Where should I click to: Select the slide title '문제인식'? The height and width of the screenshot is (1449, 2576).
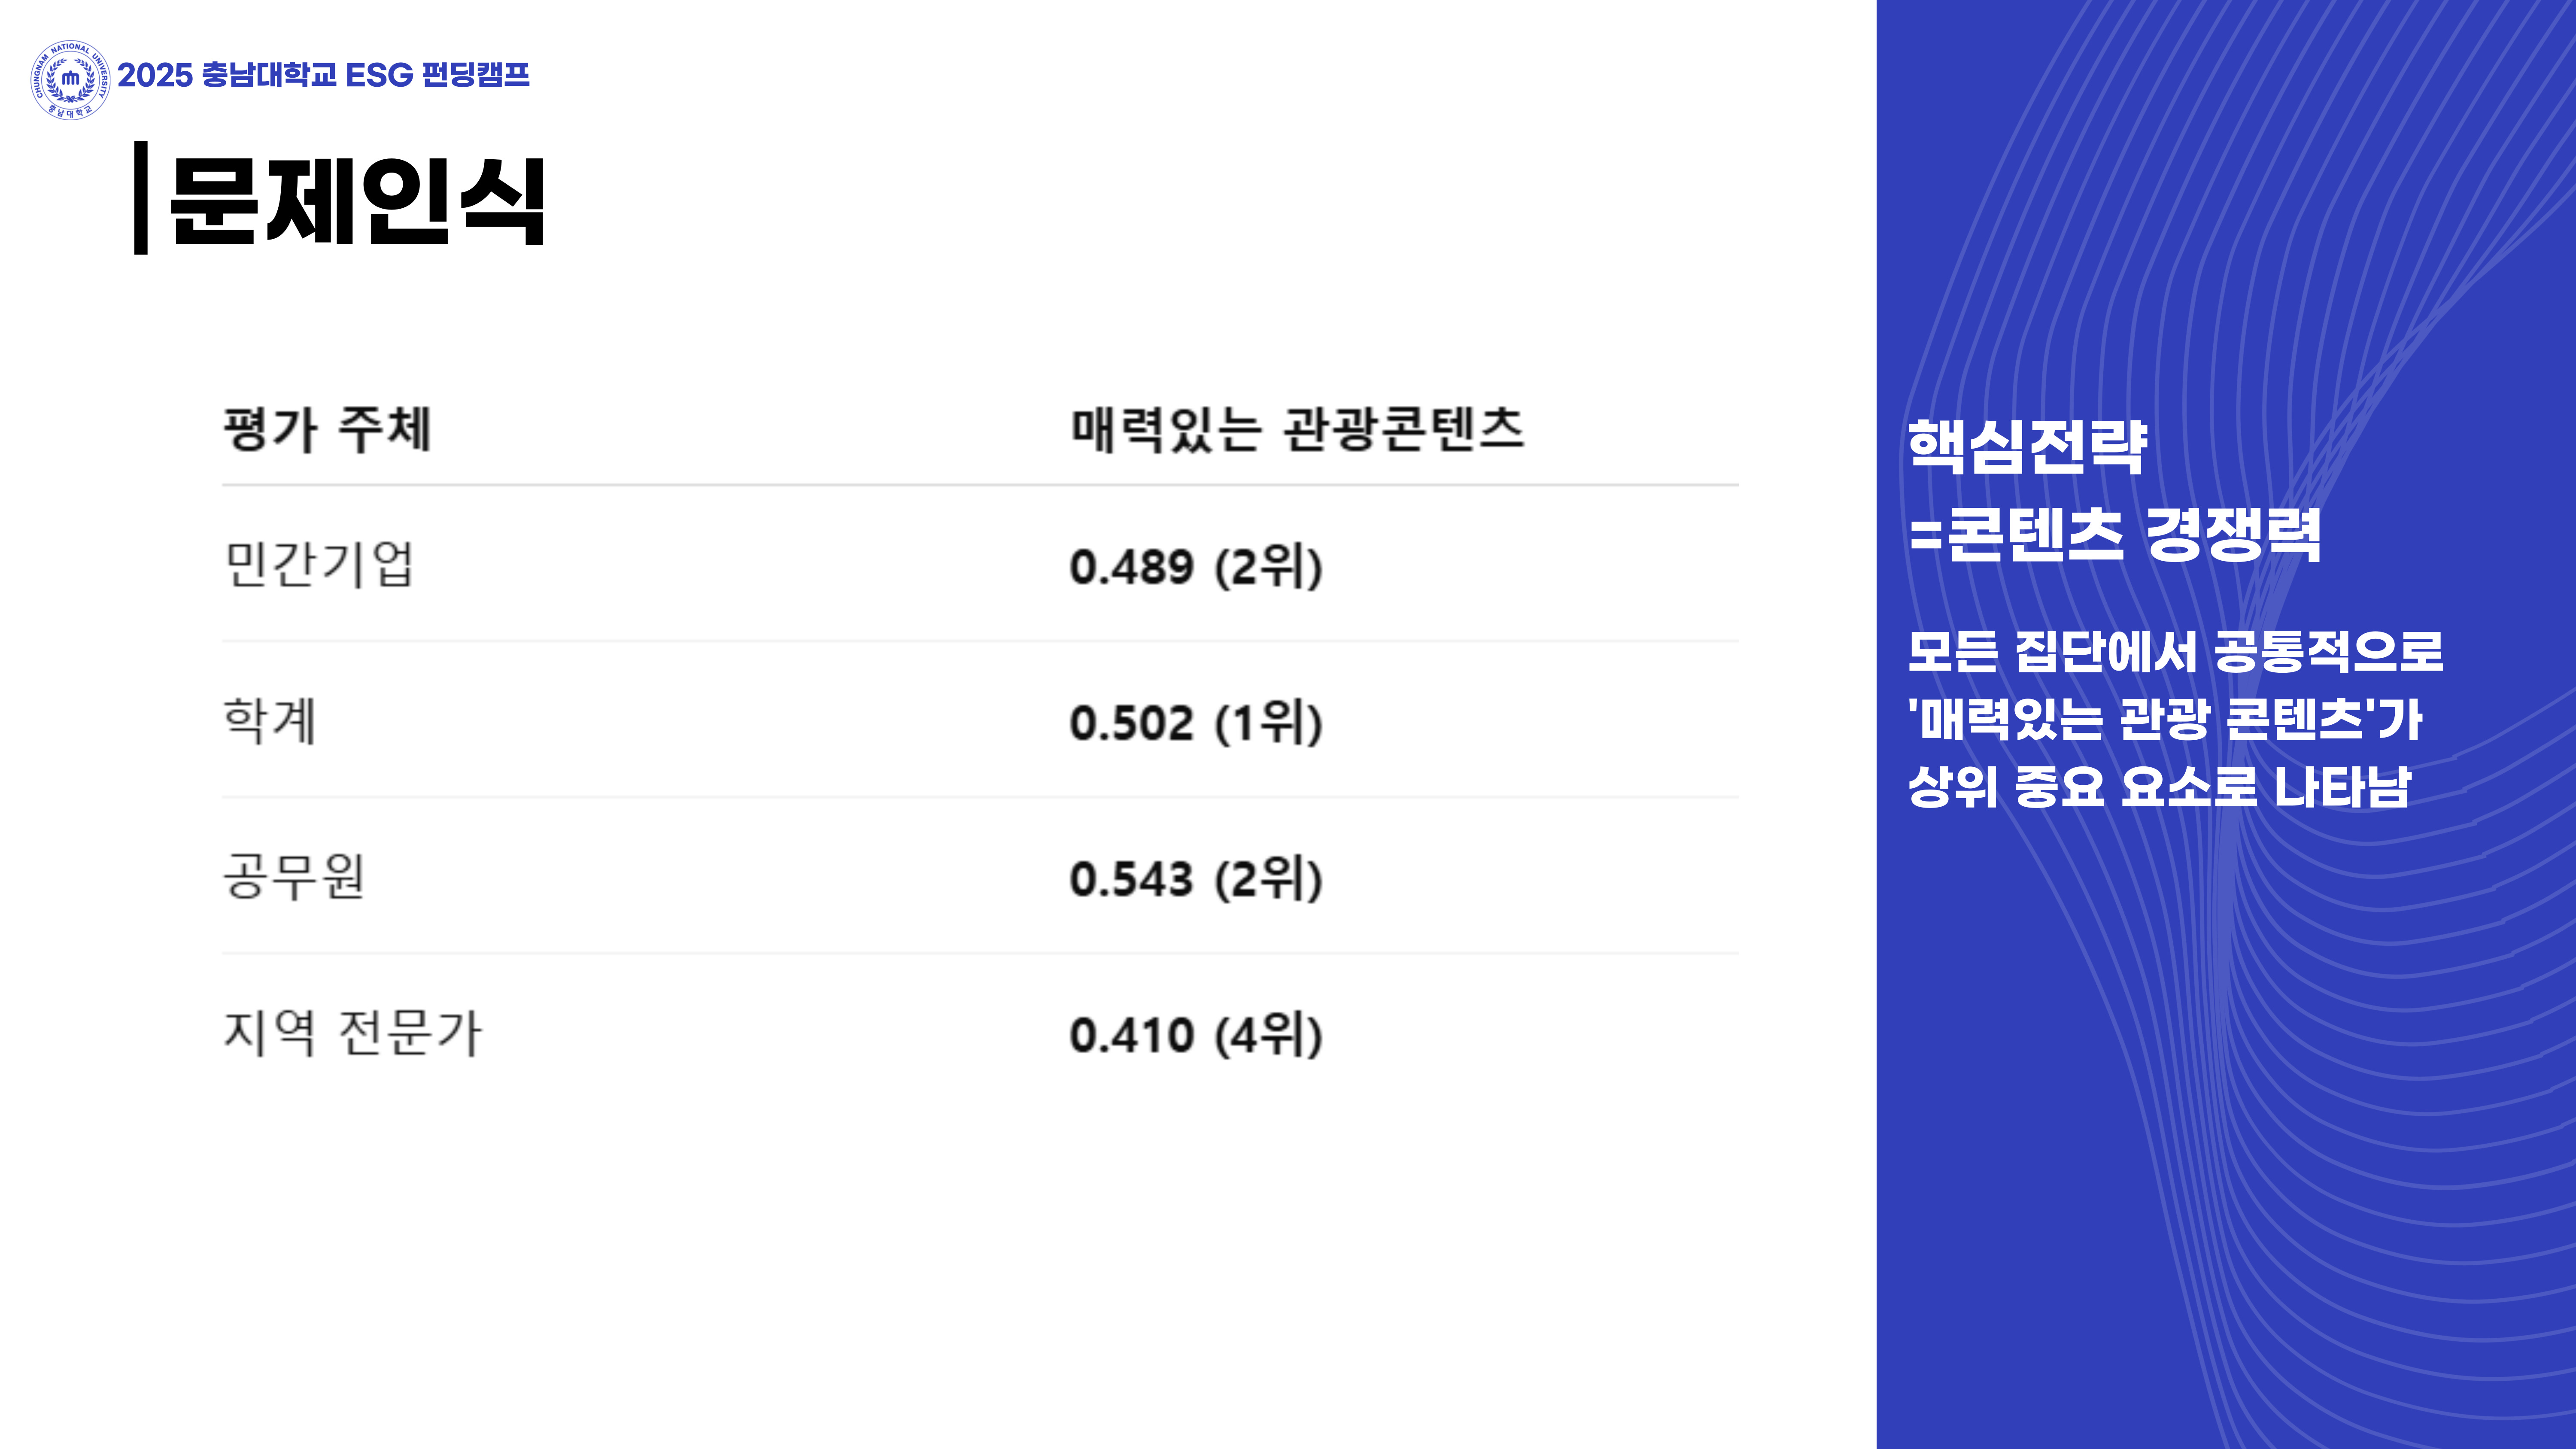pyautogui.click(x=358, y=201)
